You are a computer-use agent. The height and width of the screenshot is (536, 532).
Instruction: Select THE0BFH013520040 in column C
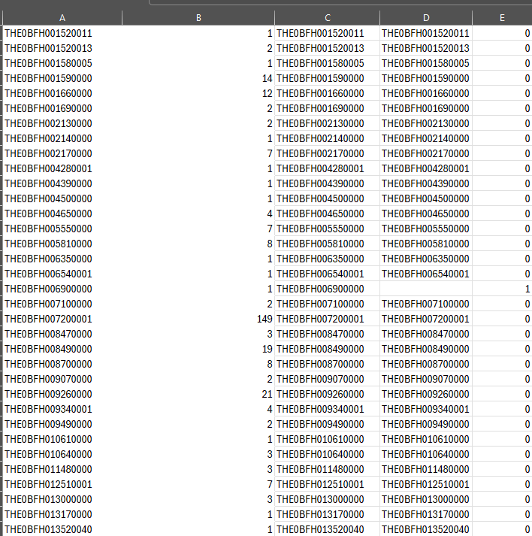pos(327,529)
